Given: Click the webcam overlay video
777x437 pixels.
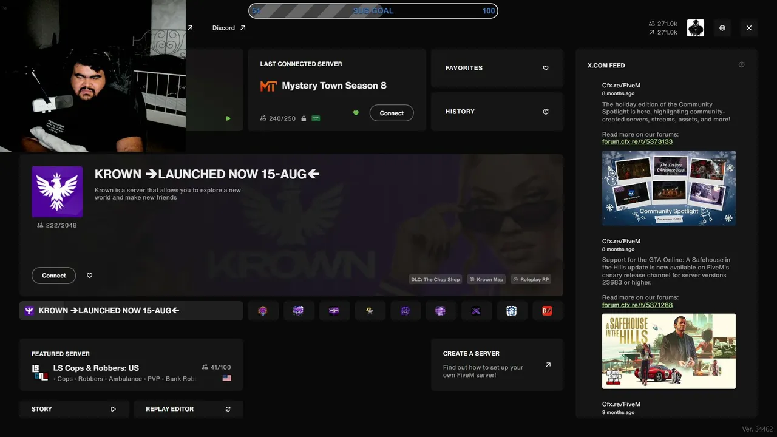Looking at the screenshot, I should 93,76.
